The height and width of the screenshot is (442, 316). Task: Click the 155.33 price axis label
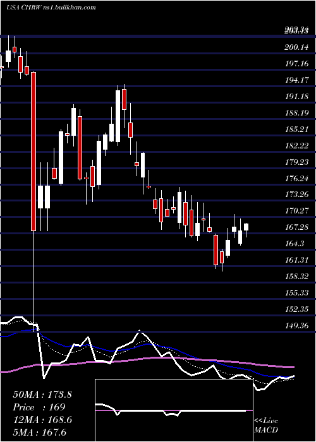coord(296,292)
